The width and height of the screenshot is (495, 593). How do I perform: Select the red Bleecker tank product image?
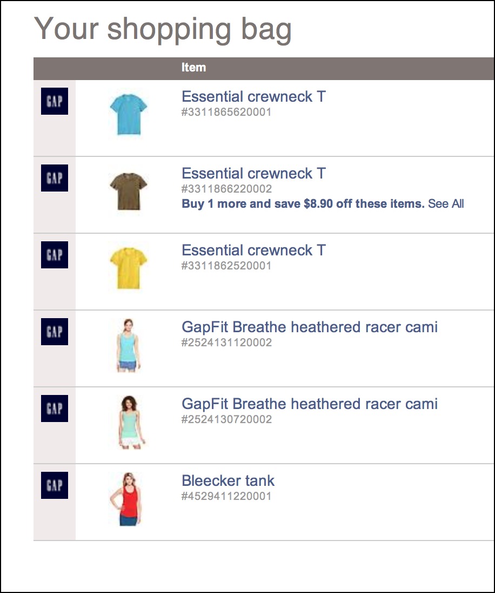pos(128,499)
